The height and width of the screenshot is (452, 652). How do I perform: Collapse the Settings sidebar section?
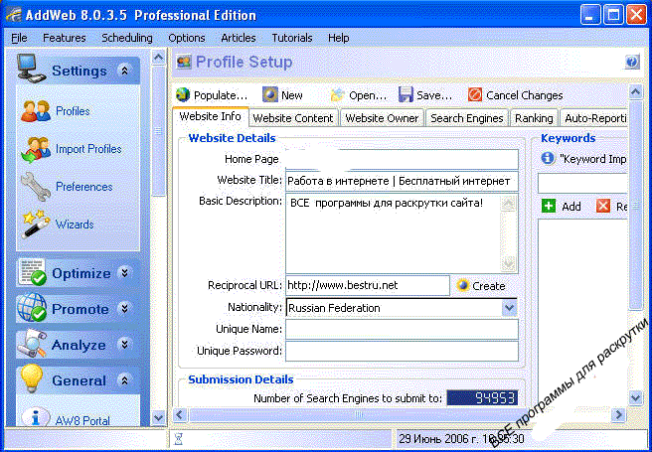tap(124, 71)
